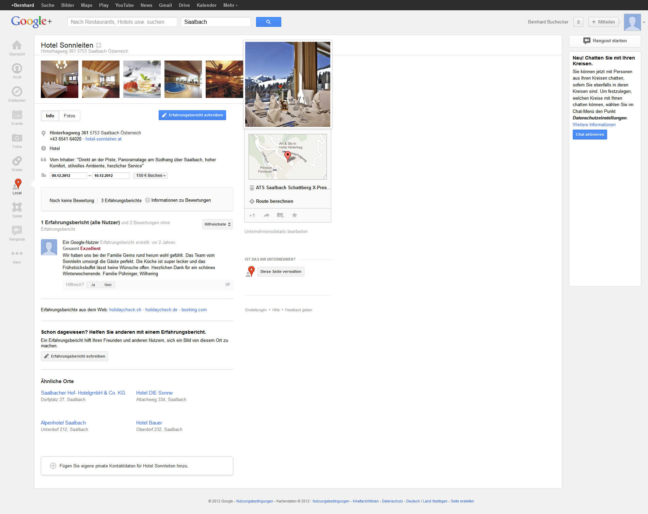Click the verification icon next to Hotel Sonnleiten

coord(99,45)
